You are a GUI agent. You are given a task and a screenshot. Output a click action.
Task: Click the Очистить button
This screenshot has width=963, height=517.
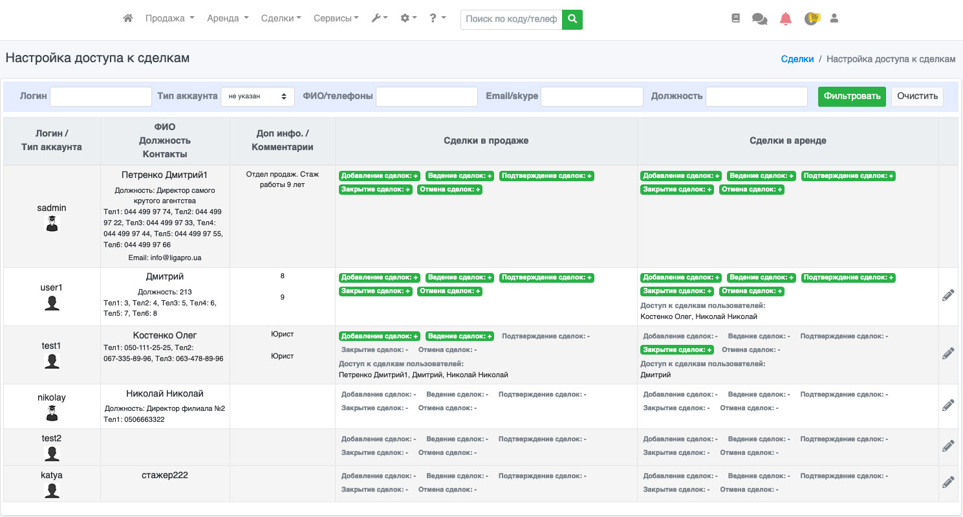(x=917, y=96)
